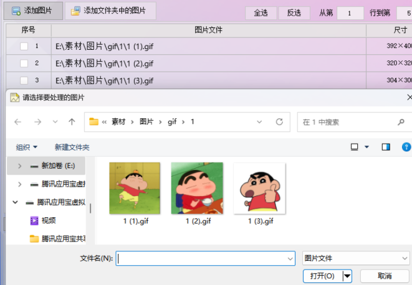This screenshot has height=285, width=412.
Task: Open address bar history dropdown
Action: tap(259, 122)
